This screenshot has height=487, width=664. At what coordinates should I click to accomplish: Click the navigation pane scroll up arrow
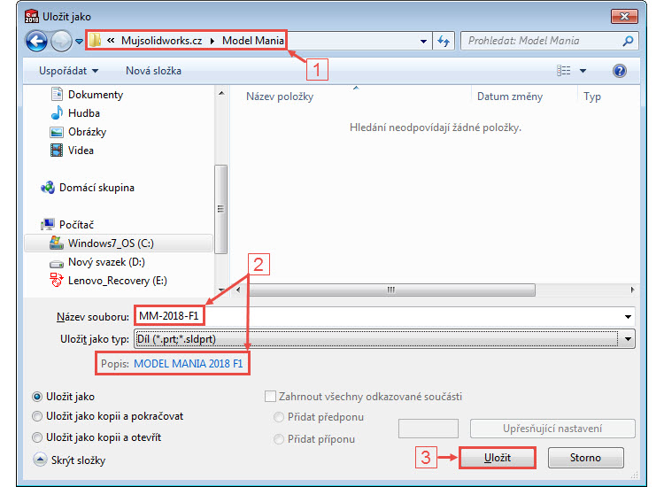pos(221,93)
